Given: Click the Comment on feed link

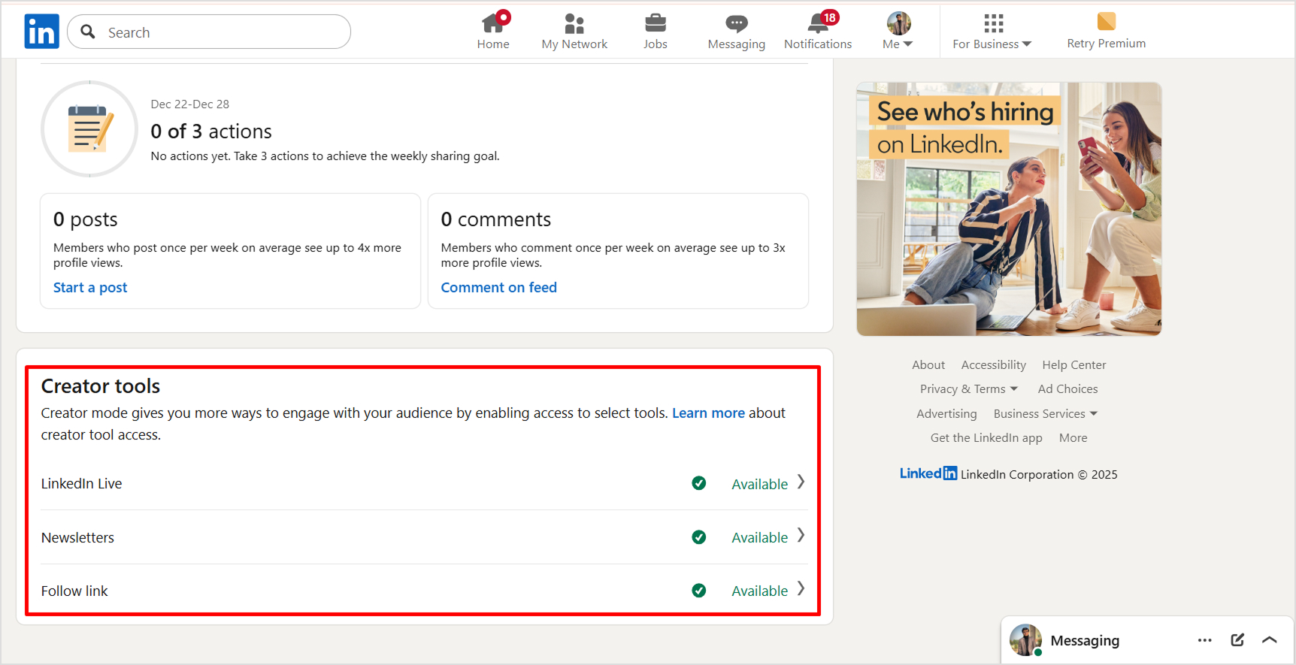Looking at the screenshot, I should [498, 288].
